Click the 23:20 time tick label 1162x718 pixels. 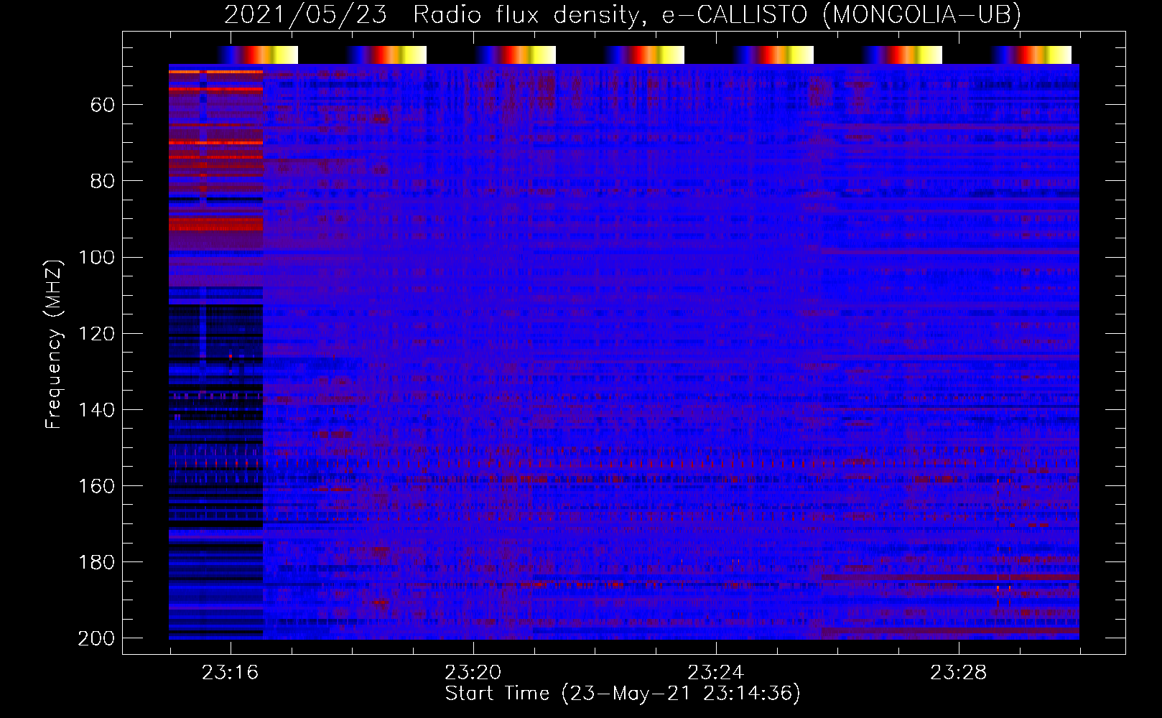coord(473,673)
